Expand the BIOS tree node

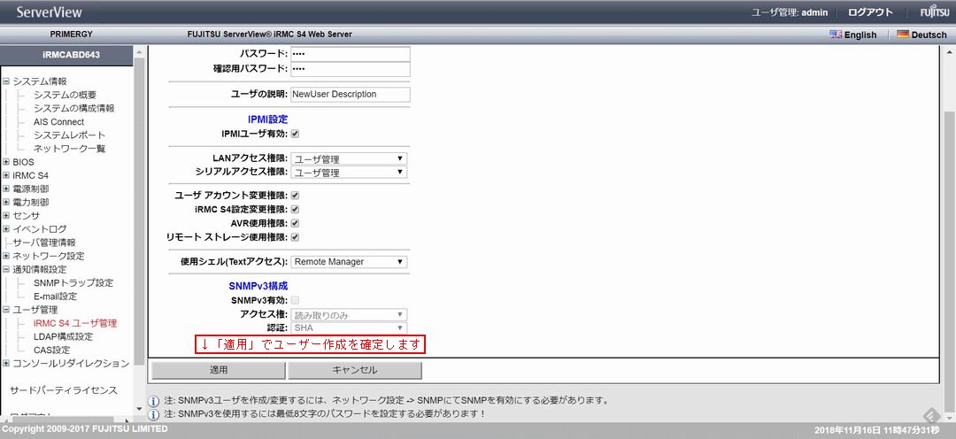6,162
